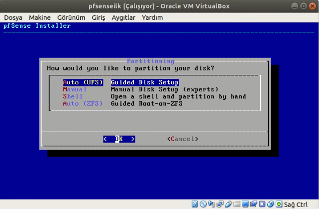Click the Partitioning dialog title
The height and width of the screenshot is (209, 319).
click(151, 61)
